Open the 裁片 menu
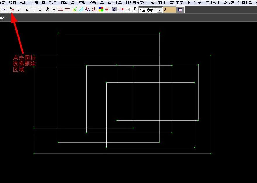 (x=24, y=3)
